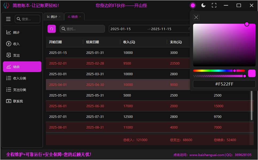Screen dimensions: 258x160
Task: Click the 7000 balance cell
Action: 218,127
